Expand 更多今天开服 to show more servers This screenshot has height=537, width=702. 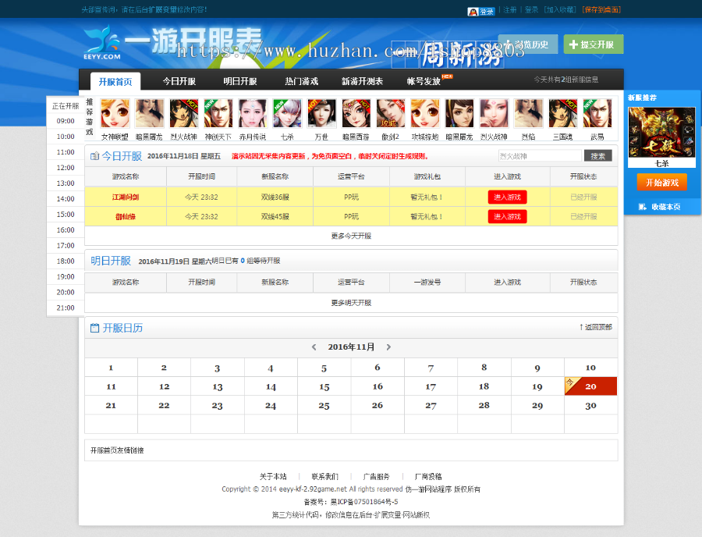pyautogui.click(x=349, y=236)
